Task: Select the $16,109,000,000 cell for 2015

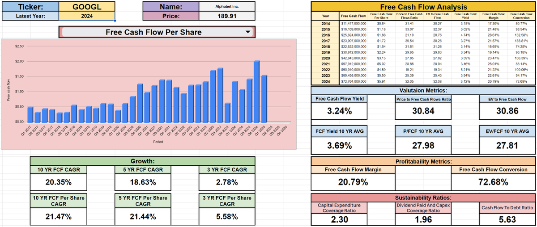Action: tap(354, 29)
